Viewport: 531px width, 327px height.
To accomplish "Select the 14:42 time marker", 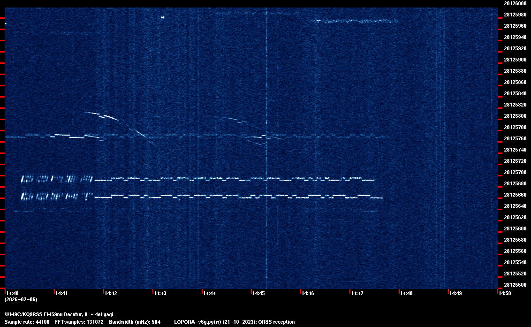I will point(111,294).
